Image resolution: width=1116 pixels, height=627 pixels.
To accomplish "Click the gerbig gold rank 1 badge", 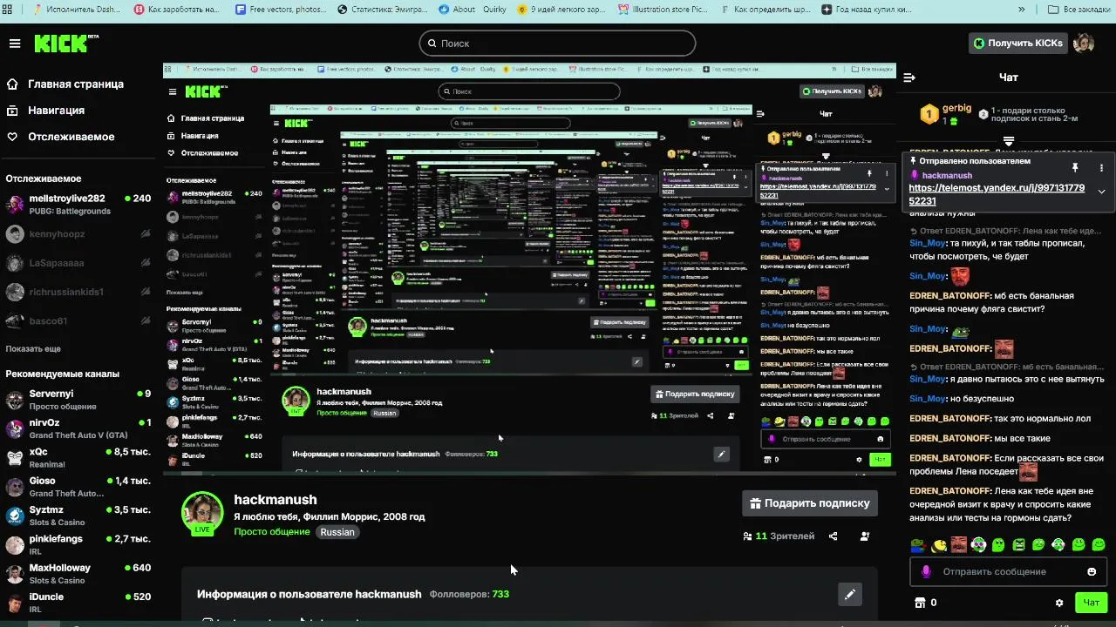I will [929, 114].
